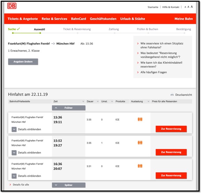
Task: Open Reise & Services menu
Action: click(54, 19)
